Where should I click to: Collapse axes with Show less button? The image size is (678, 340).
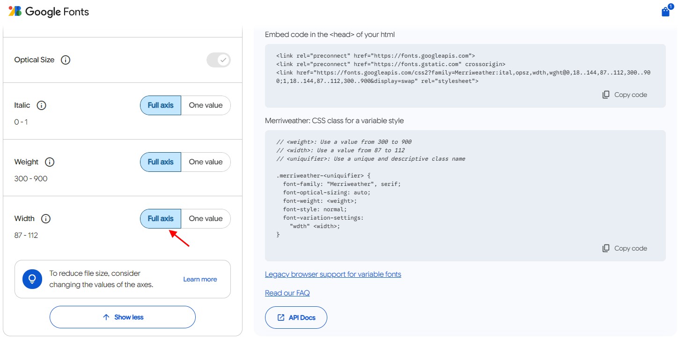click(123, 317)
